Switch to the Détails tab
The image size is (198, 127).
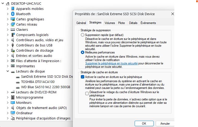click(x=133, y=23)
